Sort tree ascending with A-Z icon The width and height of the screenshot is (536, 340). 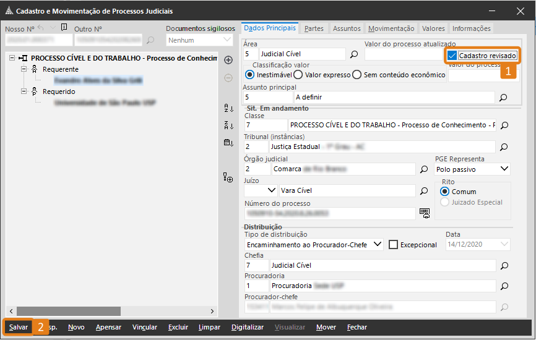coord(228,108)
